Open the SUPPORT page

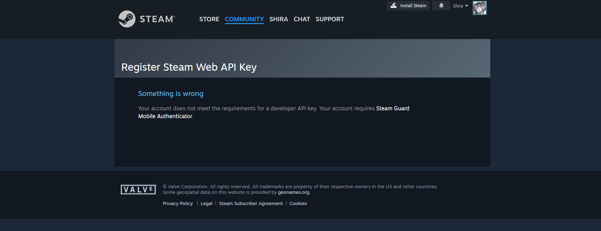(330, 19)
